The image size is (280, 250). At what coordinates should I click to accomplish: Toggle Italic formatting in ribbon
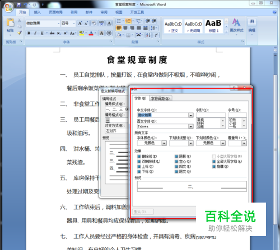tap(35, 33)
